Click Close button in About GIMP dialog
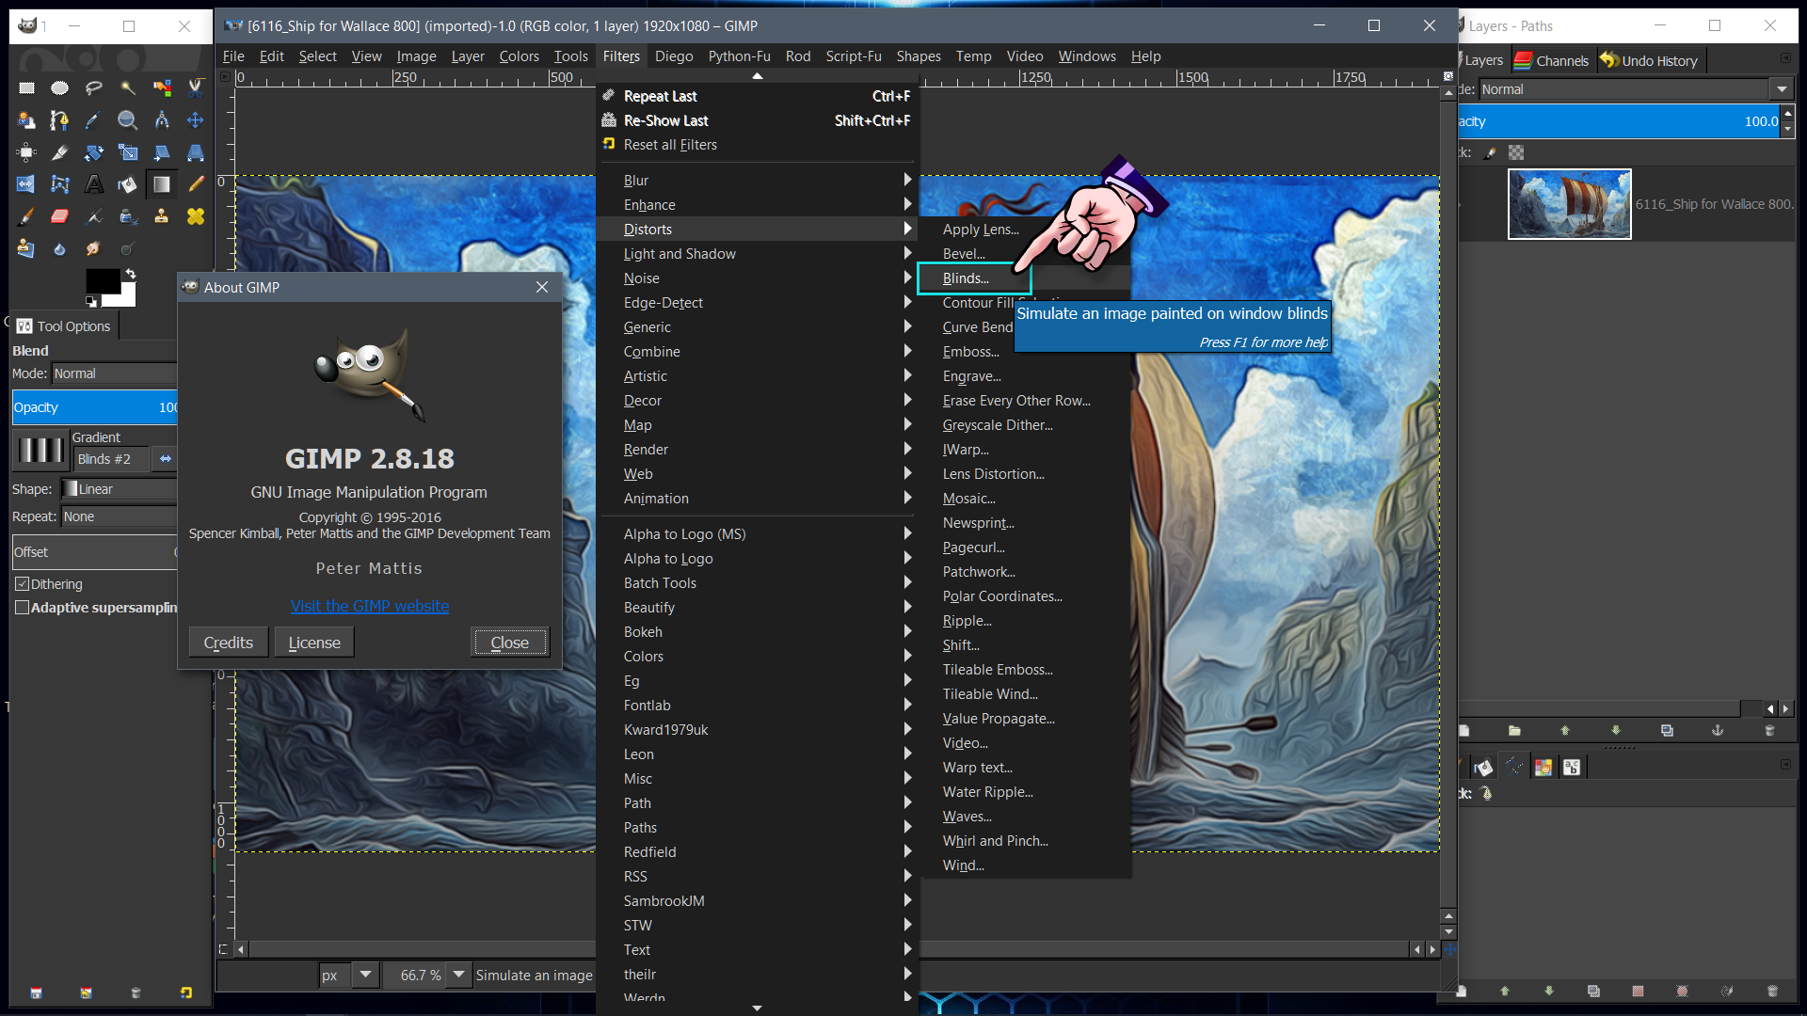The width and height of the screenshot is (1807, 1016). (x=509, y=643)
